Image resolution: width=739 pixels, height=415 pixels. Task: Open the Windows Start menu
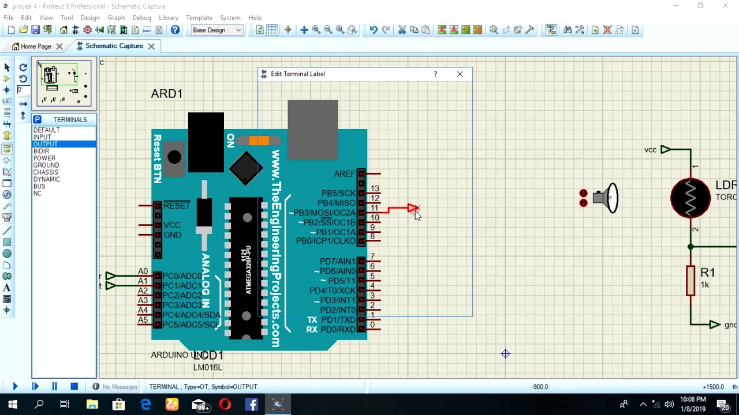(13, 405)
